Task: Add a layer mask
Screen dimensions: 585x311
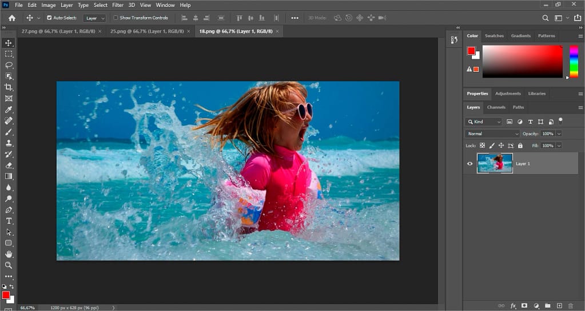Action: [x=524, y=306]
